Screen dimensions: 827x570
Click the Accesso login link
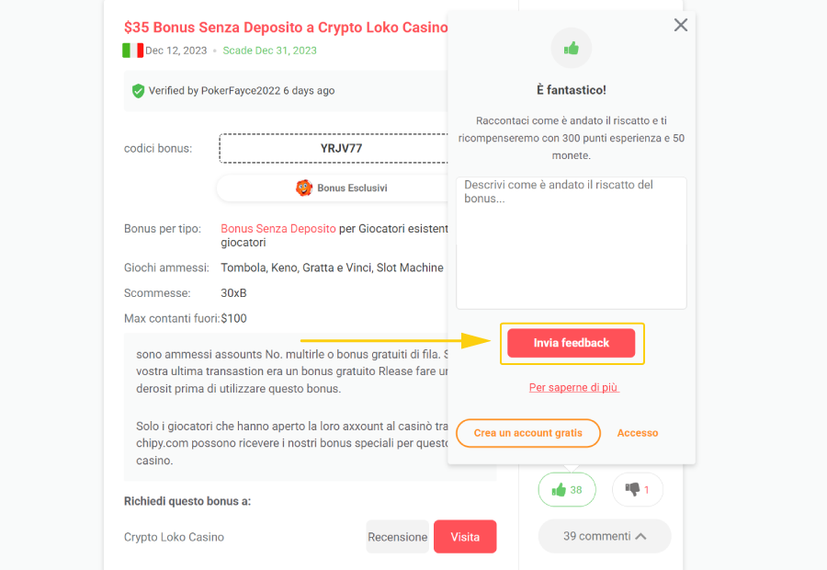[x=638, y=433]
